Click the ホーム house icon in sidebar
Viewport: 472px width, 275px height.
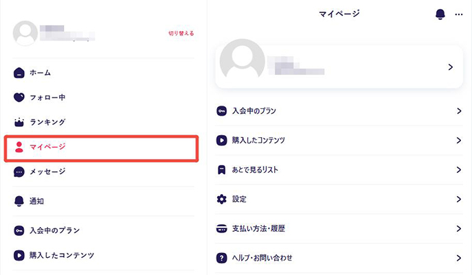19,73
